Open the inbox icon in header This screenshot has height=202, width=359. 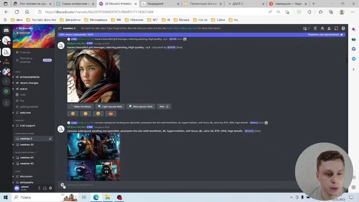(x=336, y=29)
